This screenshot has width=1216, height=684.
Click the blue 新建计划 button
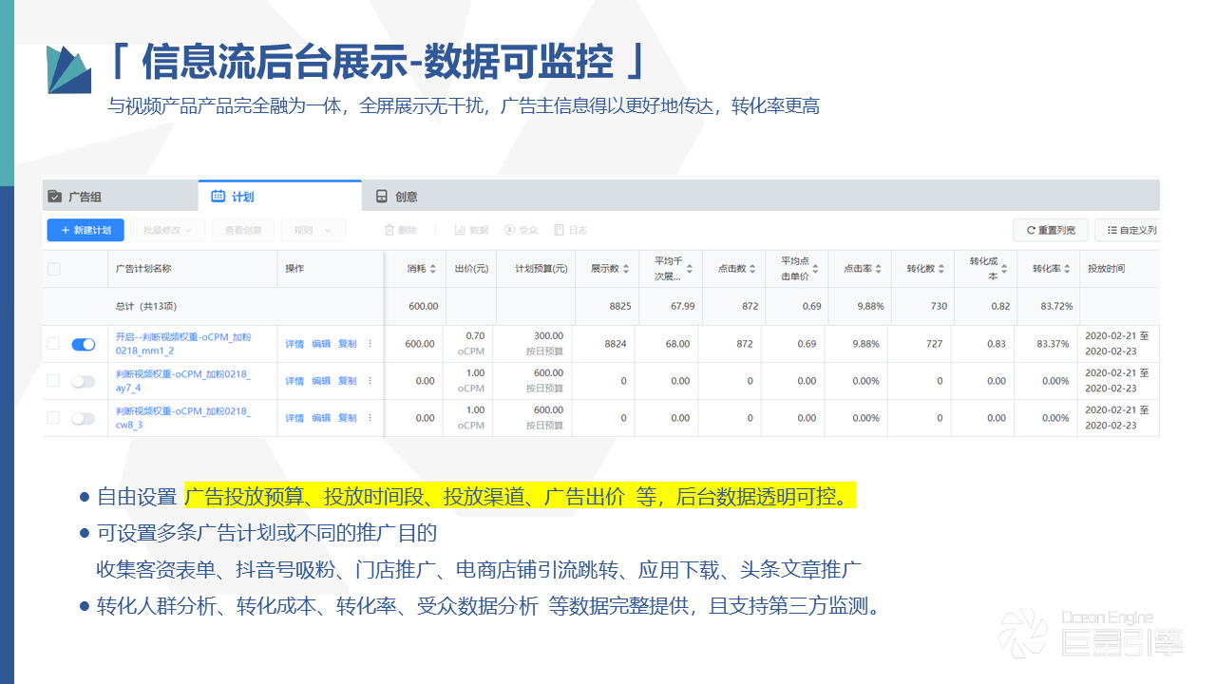pos(85,230)
